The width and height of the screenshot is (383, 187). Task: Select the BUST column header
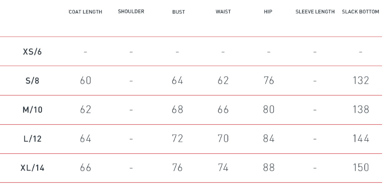(178, 12)
